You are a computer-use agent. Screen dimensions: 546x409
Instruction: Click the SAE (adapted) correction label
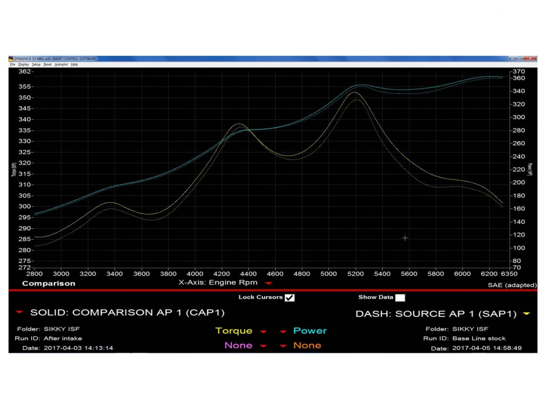pos(512,285)
